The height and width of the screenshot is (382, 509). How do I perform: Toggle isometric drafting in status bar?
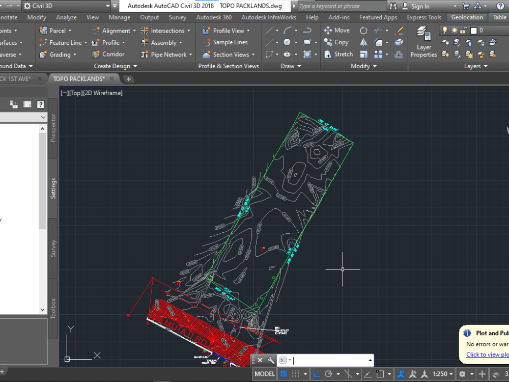(x=348, y=374)
